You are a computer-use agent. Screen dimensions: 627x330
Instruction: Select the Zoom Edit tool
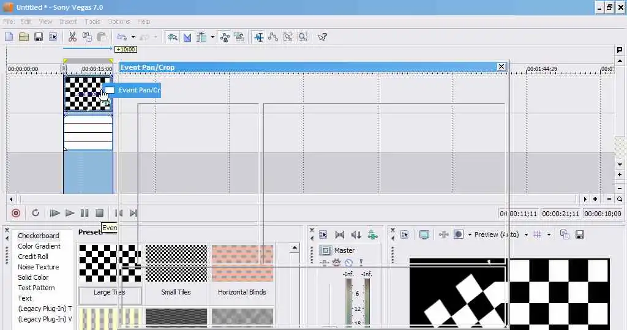(302, 37)
